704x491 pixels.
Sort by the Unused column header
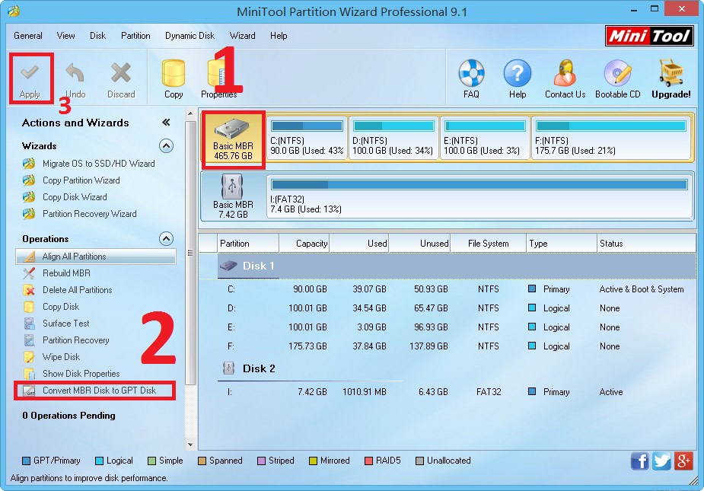pos(419,244)
